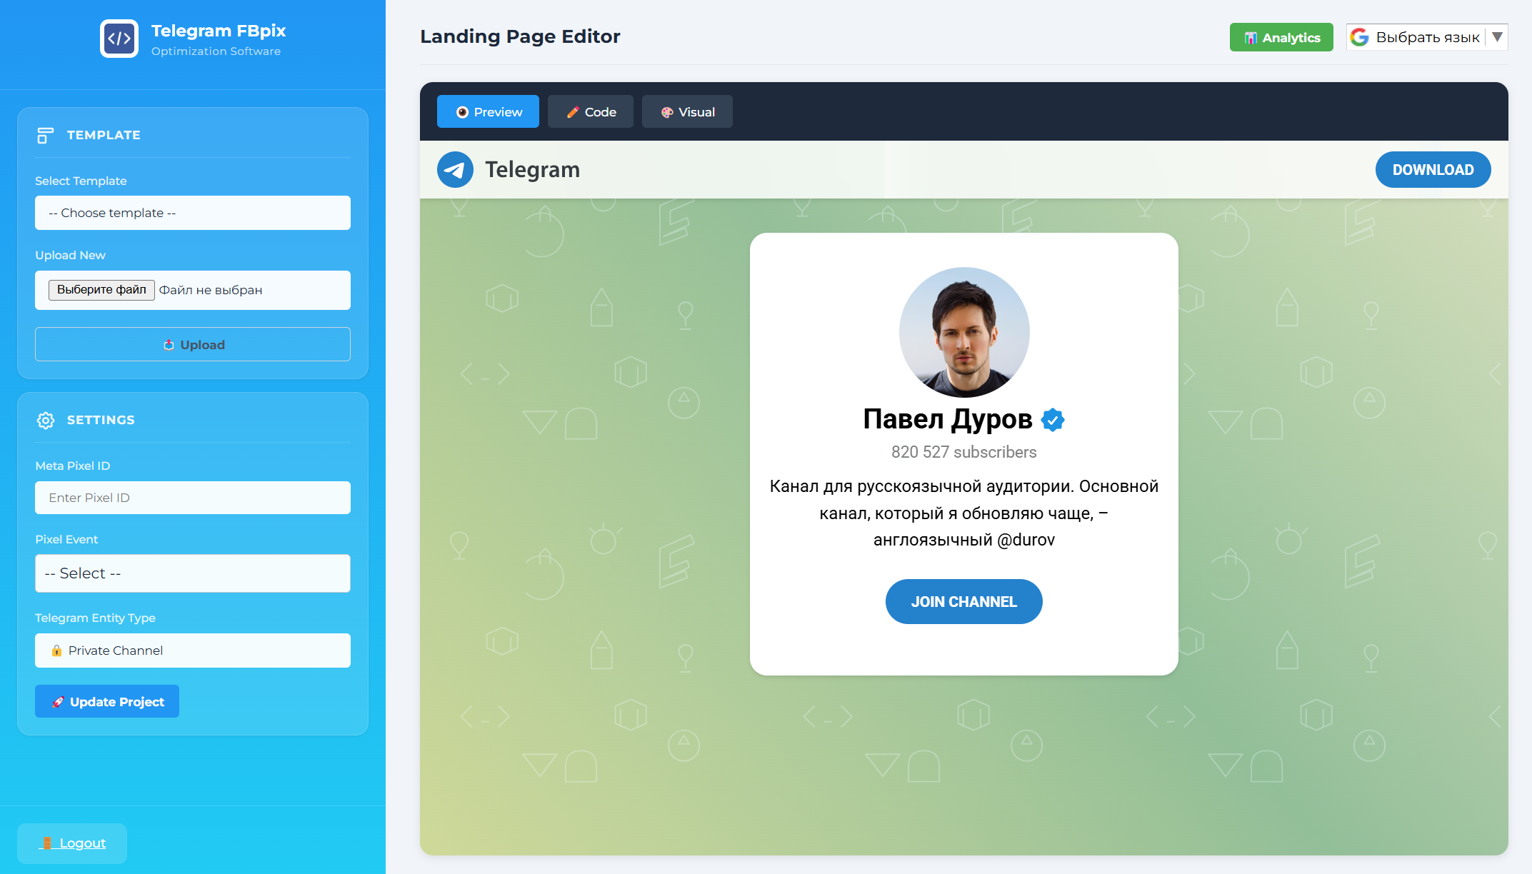Viewport: 1532px width, 874px height.
Task: Expand the language selector arrow
Action: pos(1498,37)
